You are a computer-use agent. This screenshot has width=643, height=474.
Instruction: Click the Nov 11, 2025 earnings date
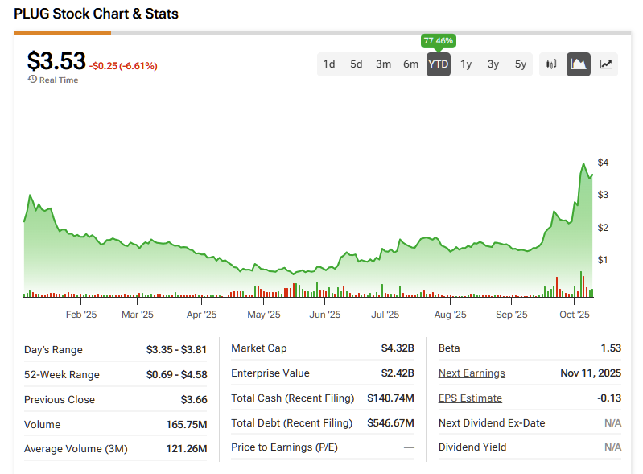click(591, 373)
